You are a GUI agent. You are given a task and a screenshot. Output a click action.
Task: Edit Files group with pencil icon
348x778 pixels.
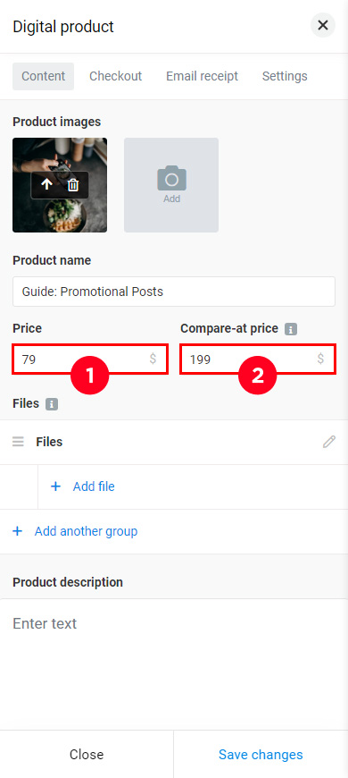tap(329, 442)
